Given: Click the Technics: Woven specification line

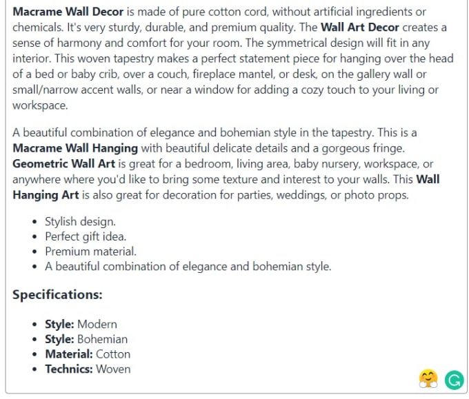Looking at the screenshot, I should [x=88, y=369].
